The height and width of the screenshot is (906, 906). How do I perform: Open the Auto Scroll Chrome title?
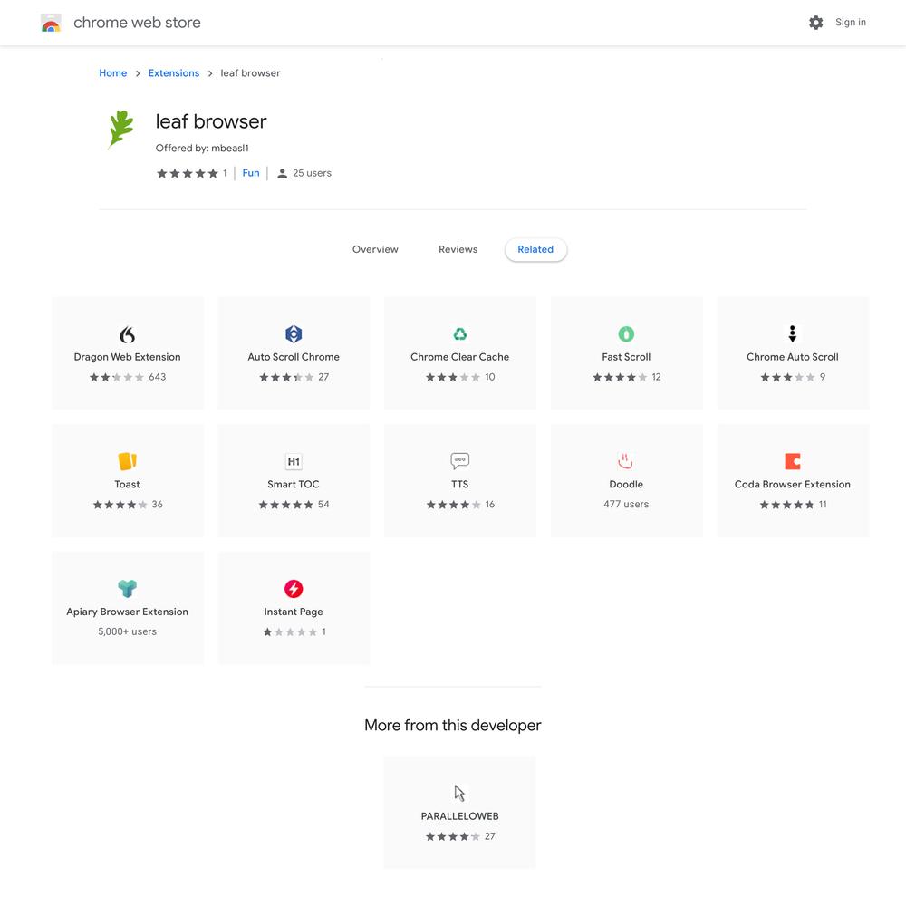coord(294,357)
